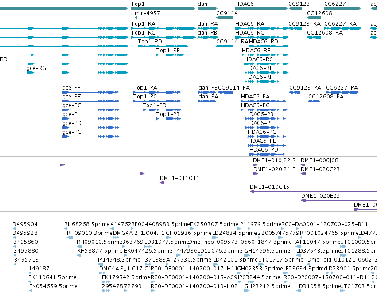Select clone DME1-020C23
The height and width of the screenshot is (293, 377).
tap(339, 174)
